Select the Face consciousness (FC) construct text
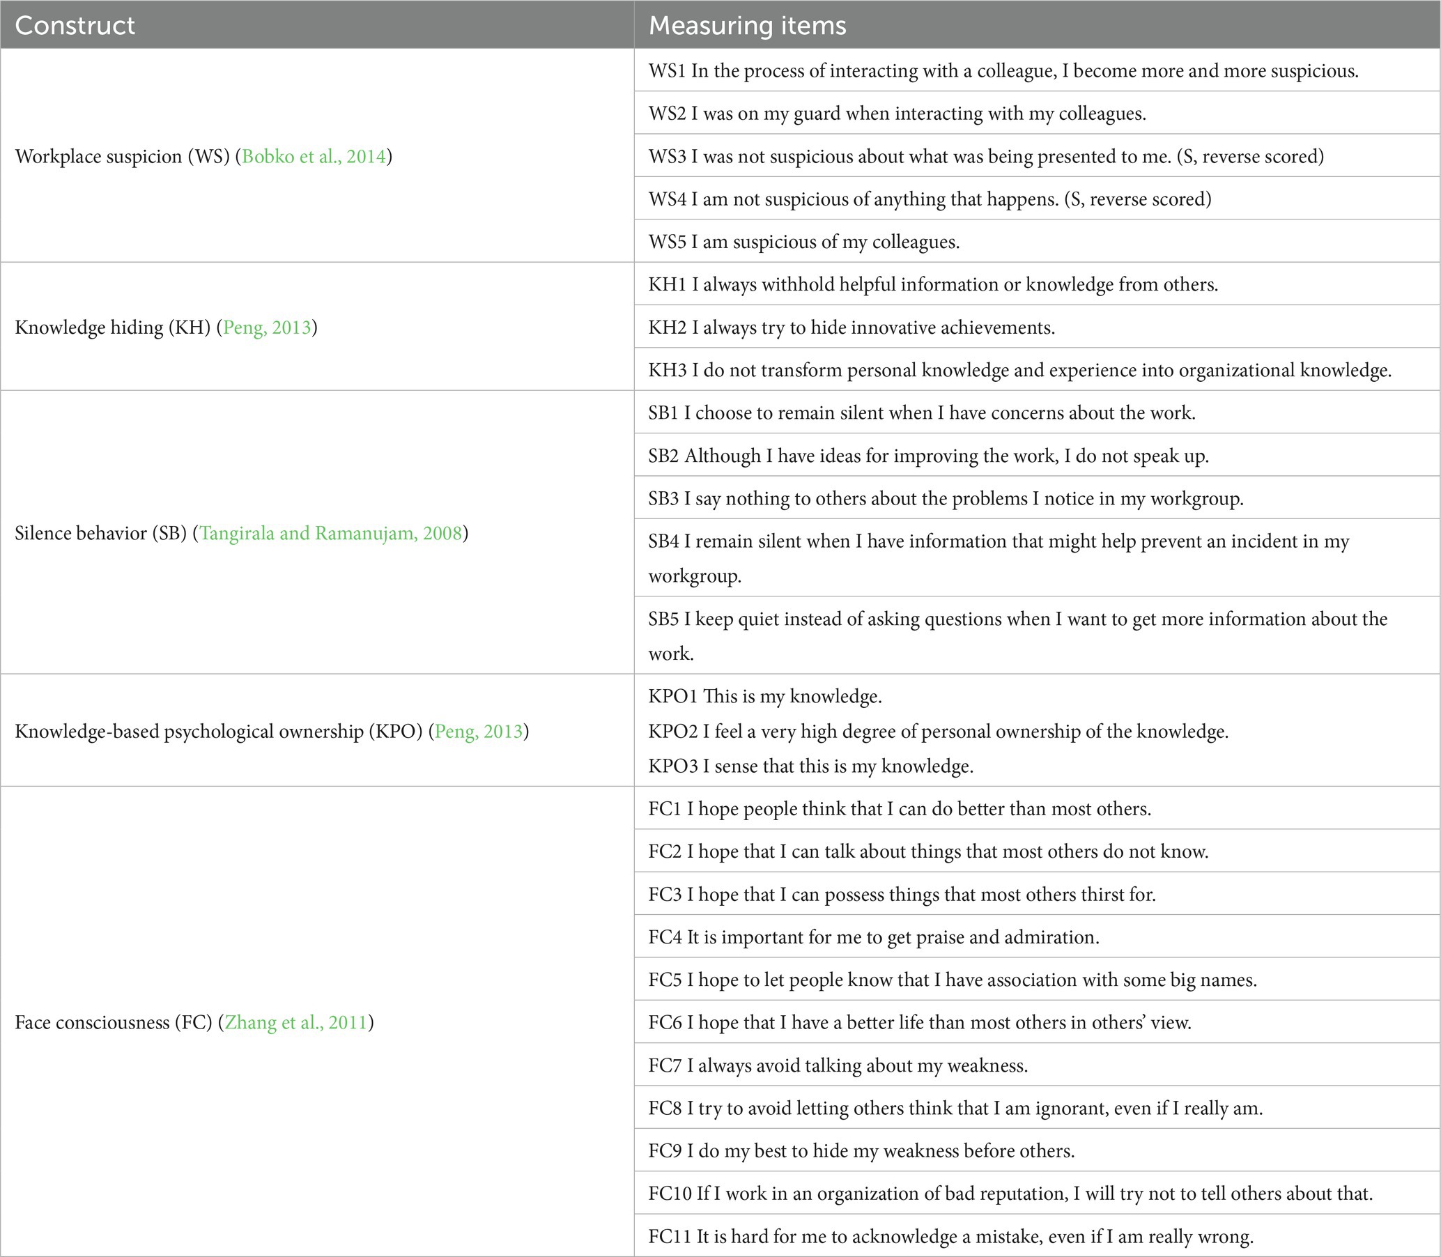 [x=114, y=1022]
